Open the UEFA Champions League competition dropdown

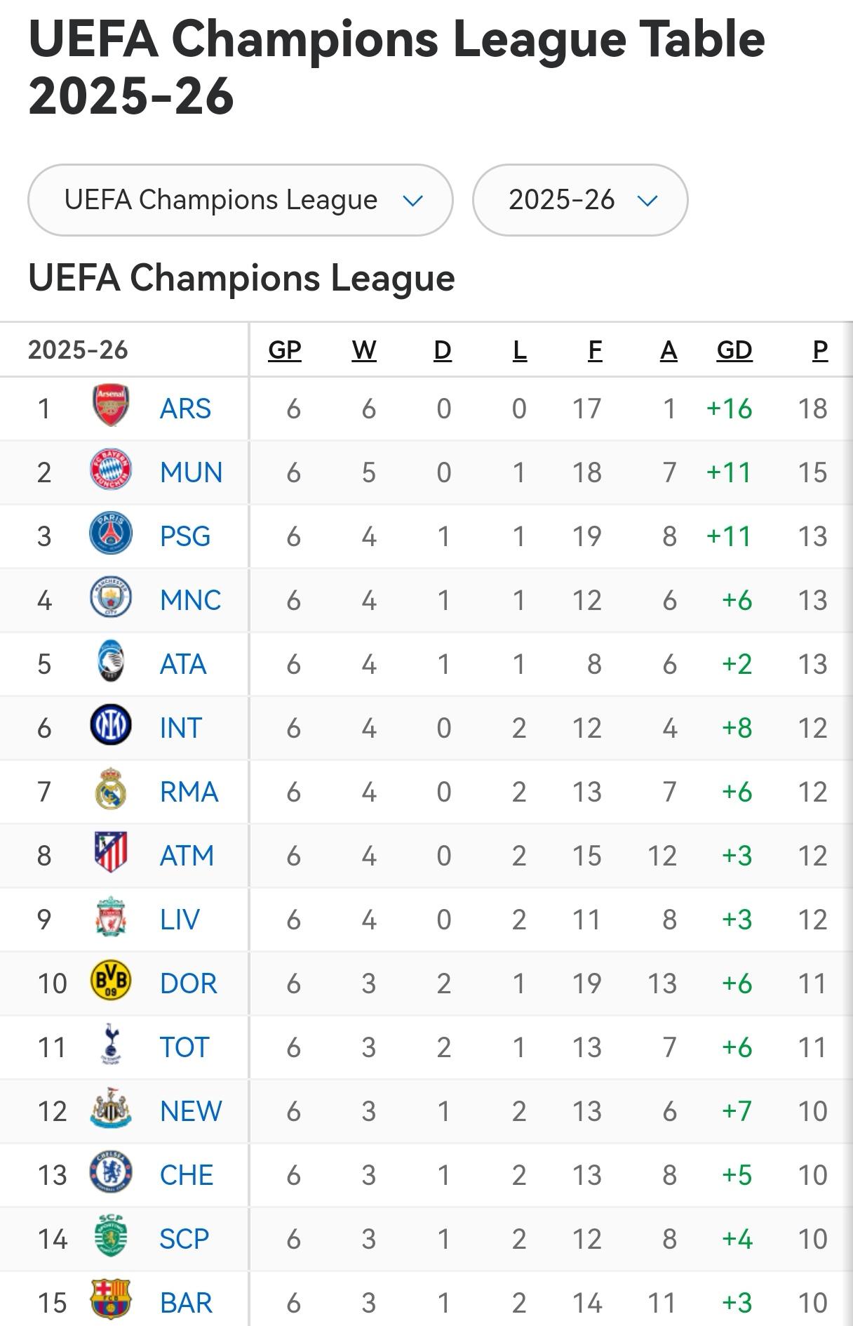click(x=240, y=201)
